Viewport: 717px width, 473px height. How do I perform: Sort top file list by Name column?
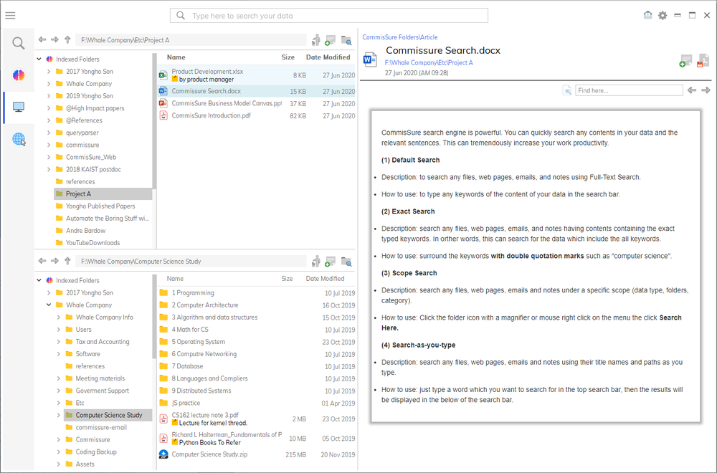(176, 57)
